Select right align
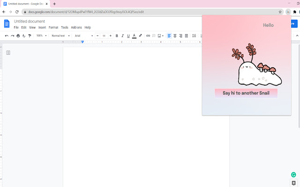 pyautogui.click(x=180, y=36)
